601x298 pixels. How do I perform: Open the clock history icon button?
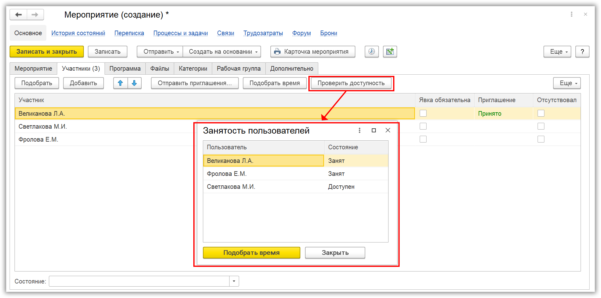pyautogui.click(x=371, y=52)
